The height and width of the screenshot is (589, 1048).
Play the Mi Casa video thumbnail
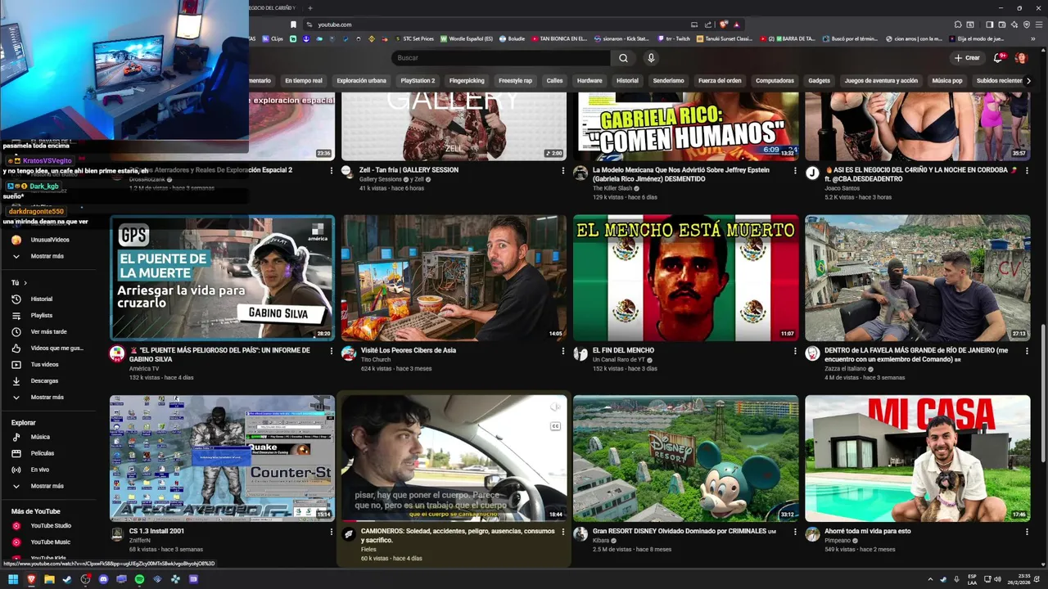(918, 459)
